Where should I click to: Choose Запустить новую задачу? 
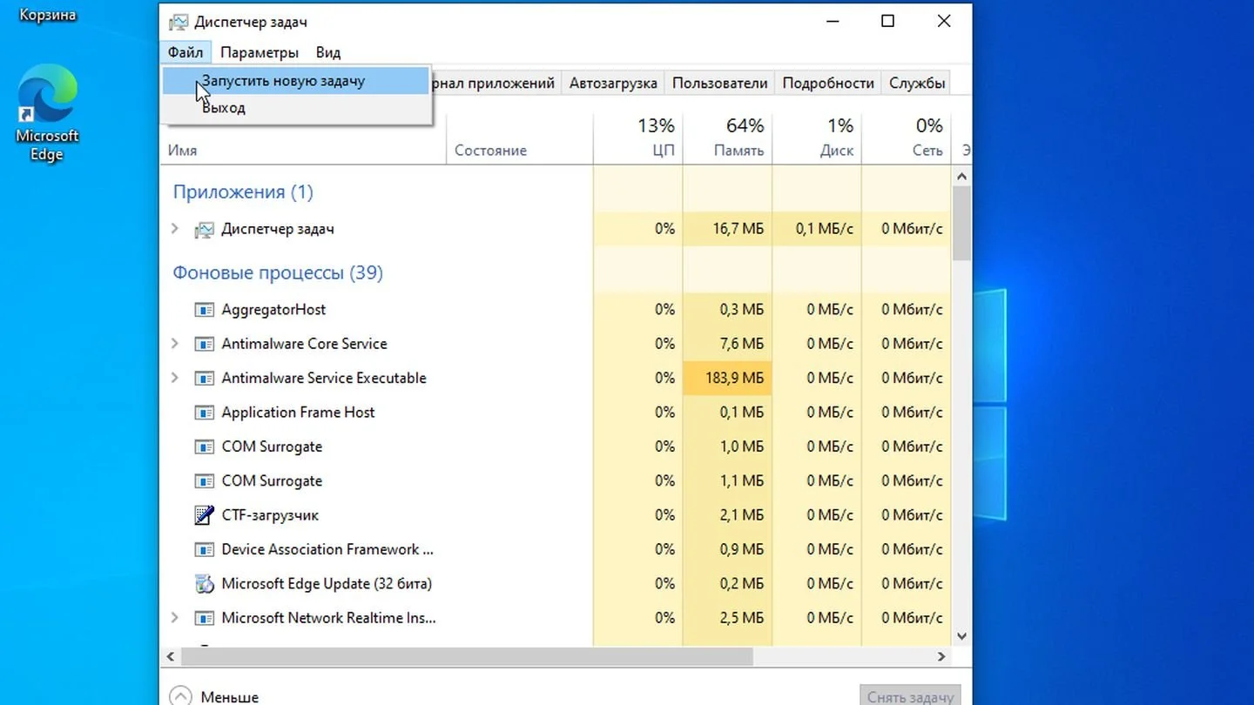pos(296,81)
